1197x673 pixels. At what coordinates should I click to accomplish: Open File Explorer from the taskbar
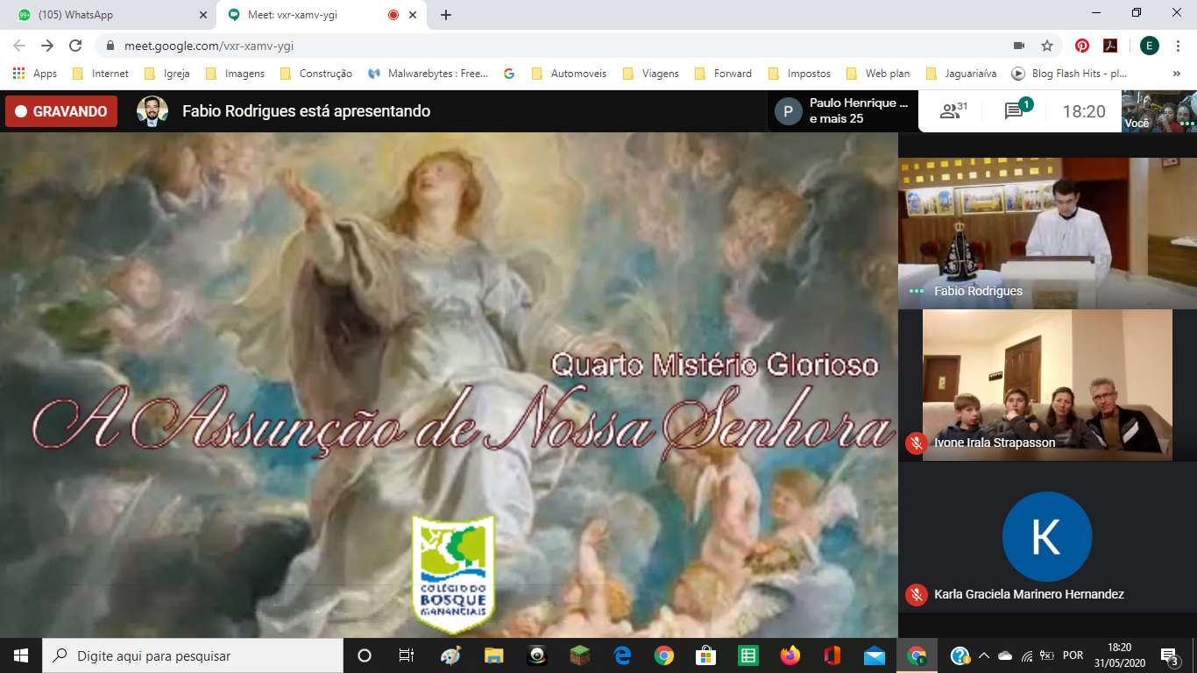[x=493, y=655]
